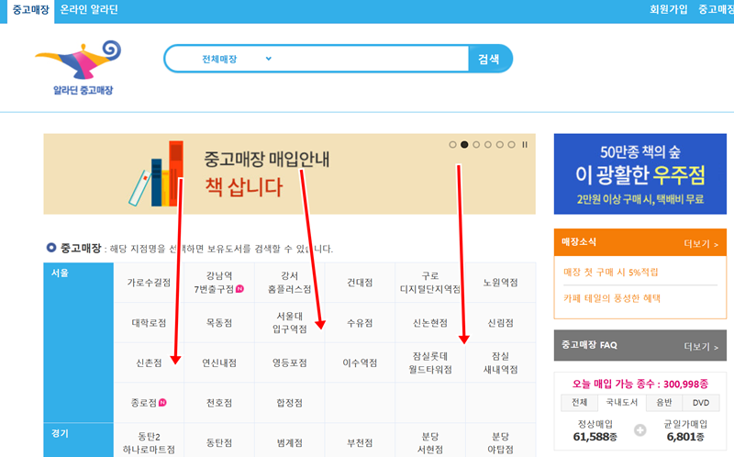The height and width of the screenshot is (457, 734).
Task: Select the sixth banner slide dot
Action: coord(511,145)
